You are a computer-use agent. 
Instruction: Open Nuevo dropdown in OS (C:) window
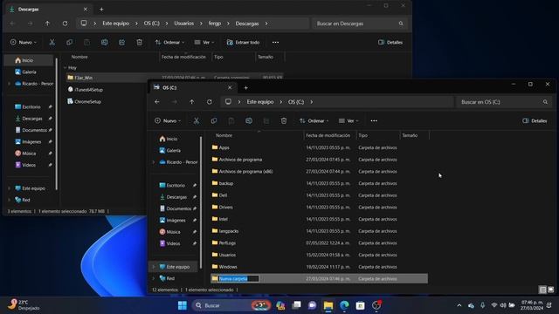pos(168,120)
